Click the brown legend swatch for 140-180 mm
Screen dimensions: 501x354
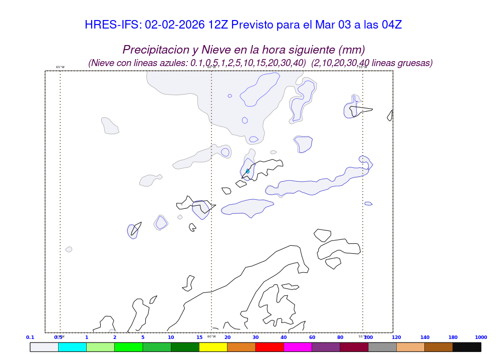(439, 347)
